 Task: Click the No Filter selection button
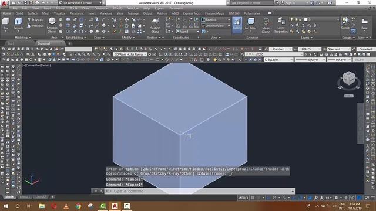pyautogui.click(x=251, y=24)
